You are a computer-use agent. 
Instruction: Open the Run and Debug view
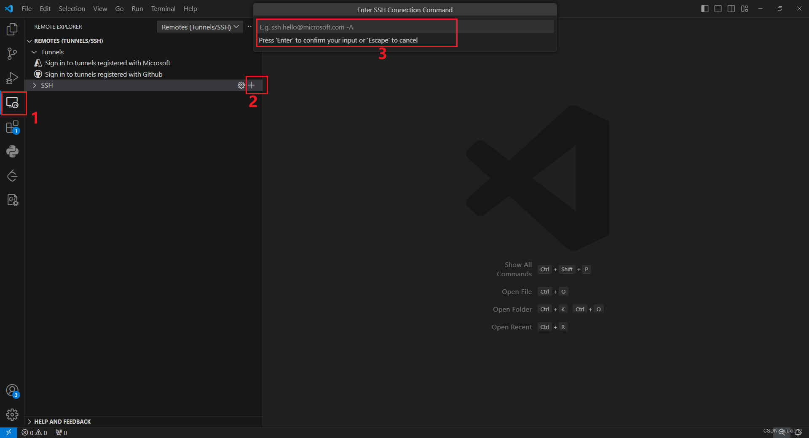[12, 78]
